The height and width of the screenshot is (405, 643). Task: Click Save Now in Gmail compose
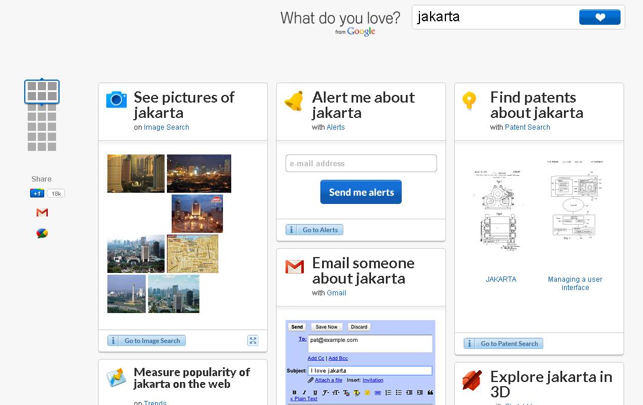[326, 327]
